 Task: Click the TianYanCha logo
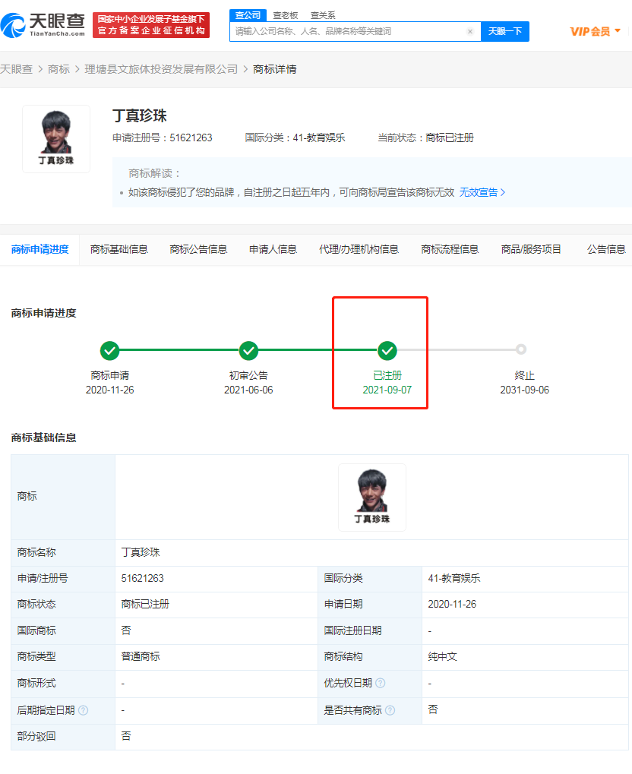click(43, 24)
